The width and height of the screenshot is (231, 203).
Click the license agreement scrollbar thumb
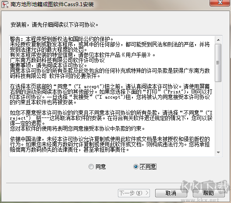[218, 63]
